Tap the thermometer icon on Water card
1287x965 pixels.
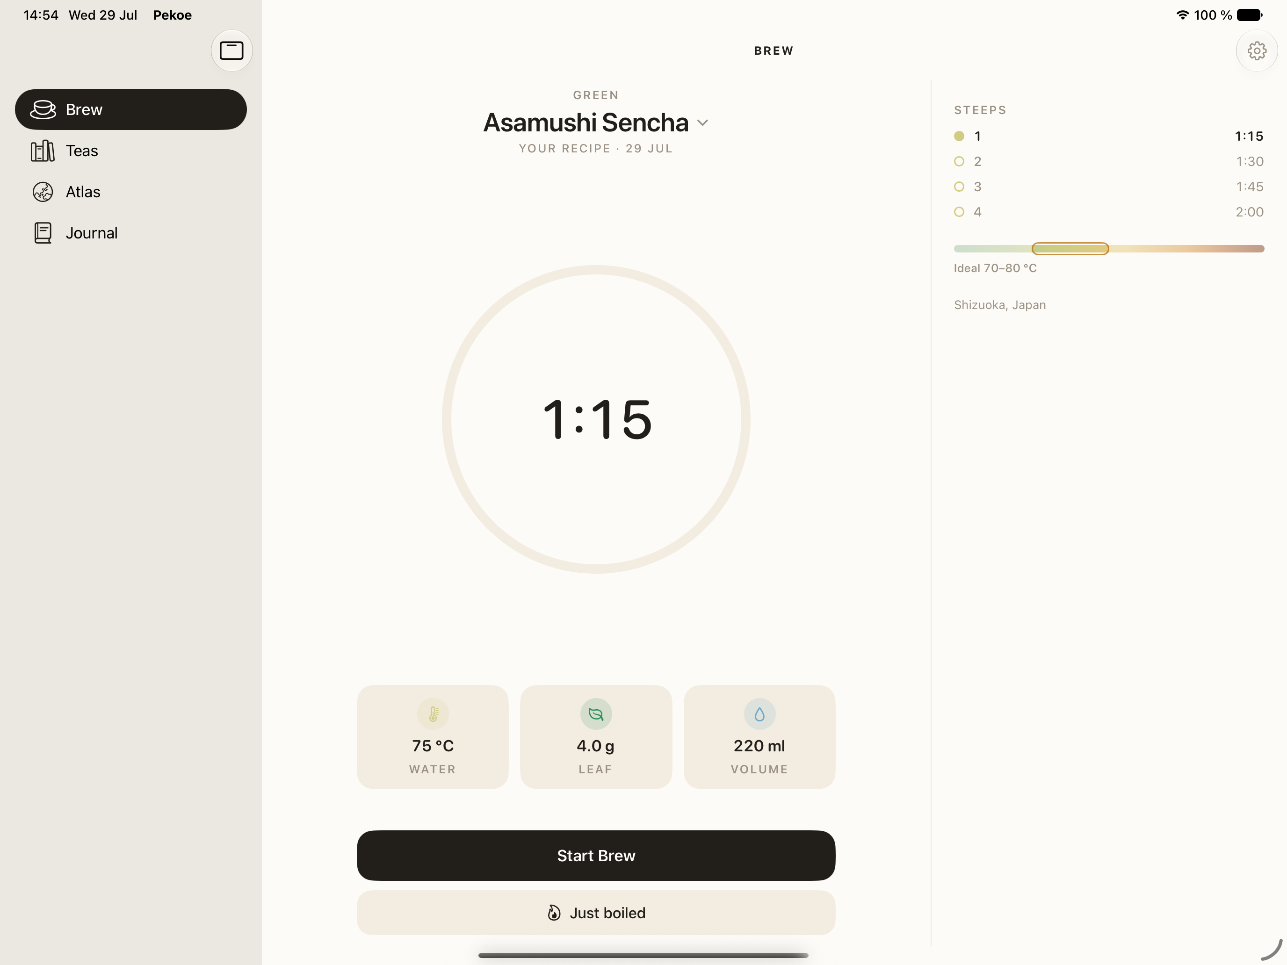pyautogui.click(x=433, y=714)
